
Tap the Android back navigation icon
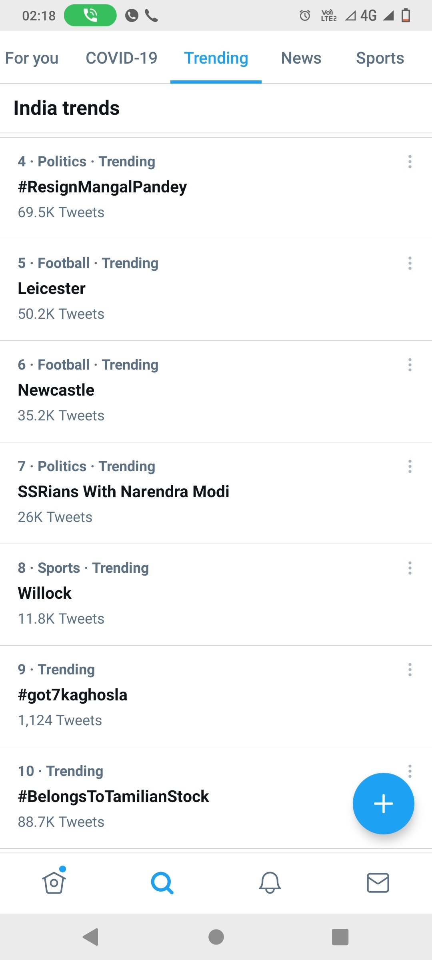(x=91, y=937)
